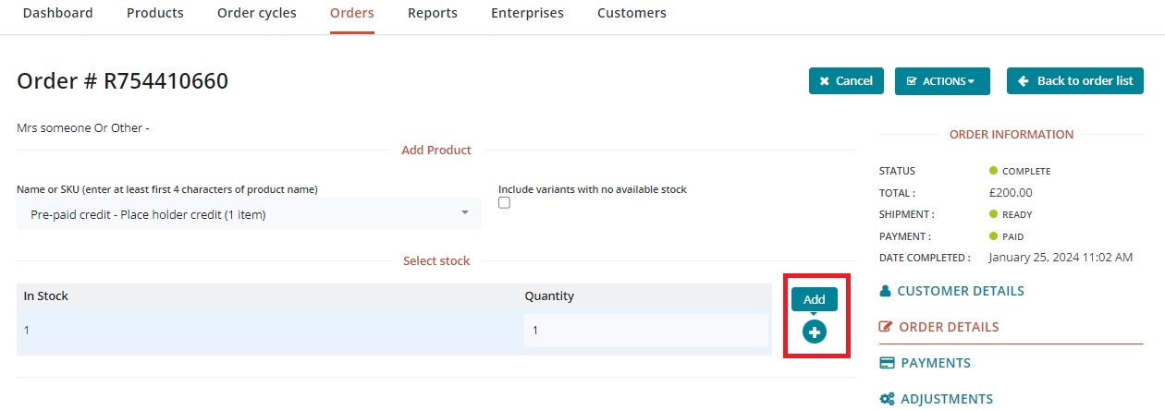Click the plus icon to add stock
The height and width of the screenshot is (410, 1165).
click(814, 332)
